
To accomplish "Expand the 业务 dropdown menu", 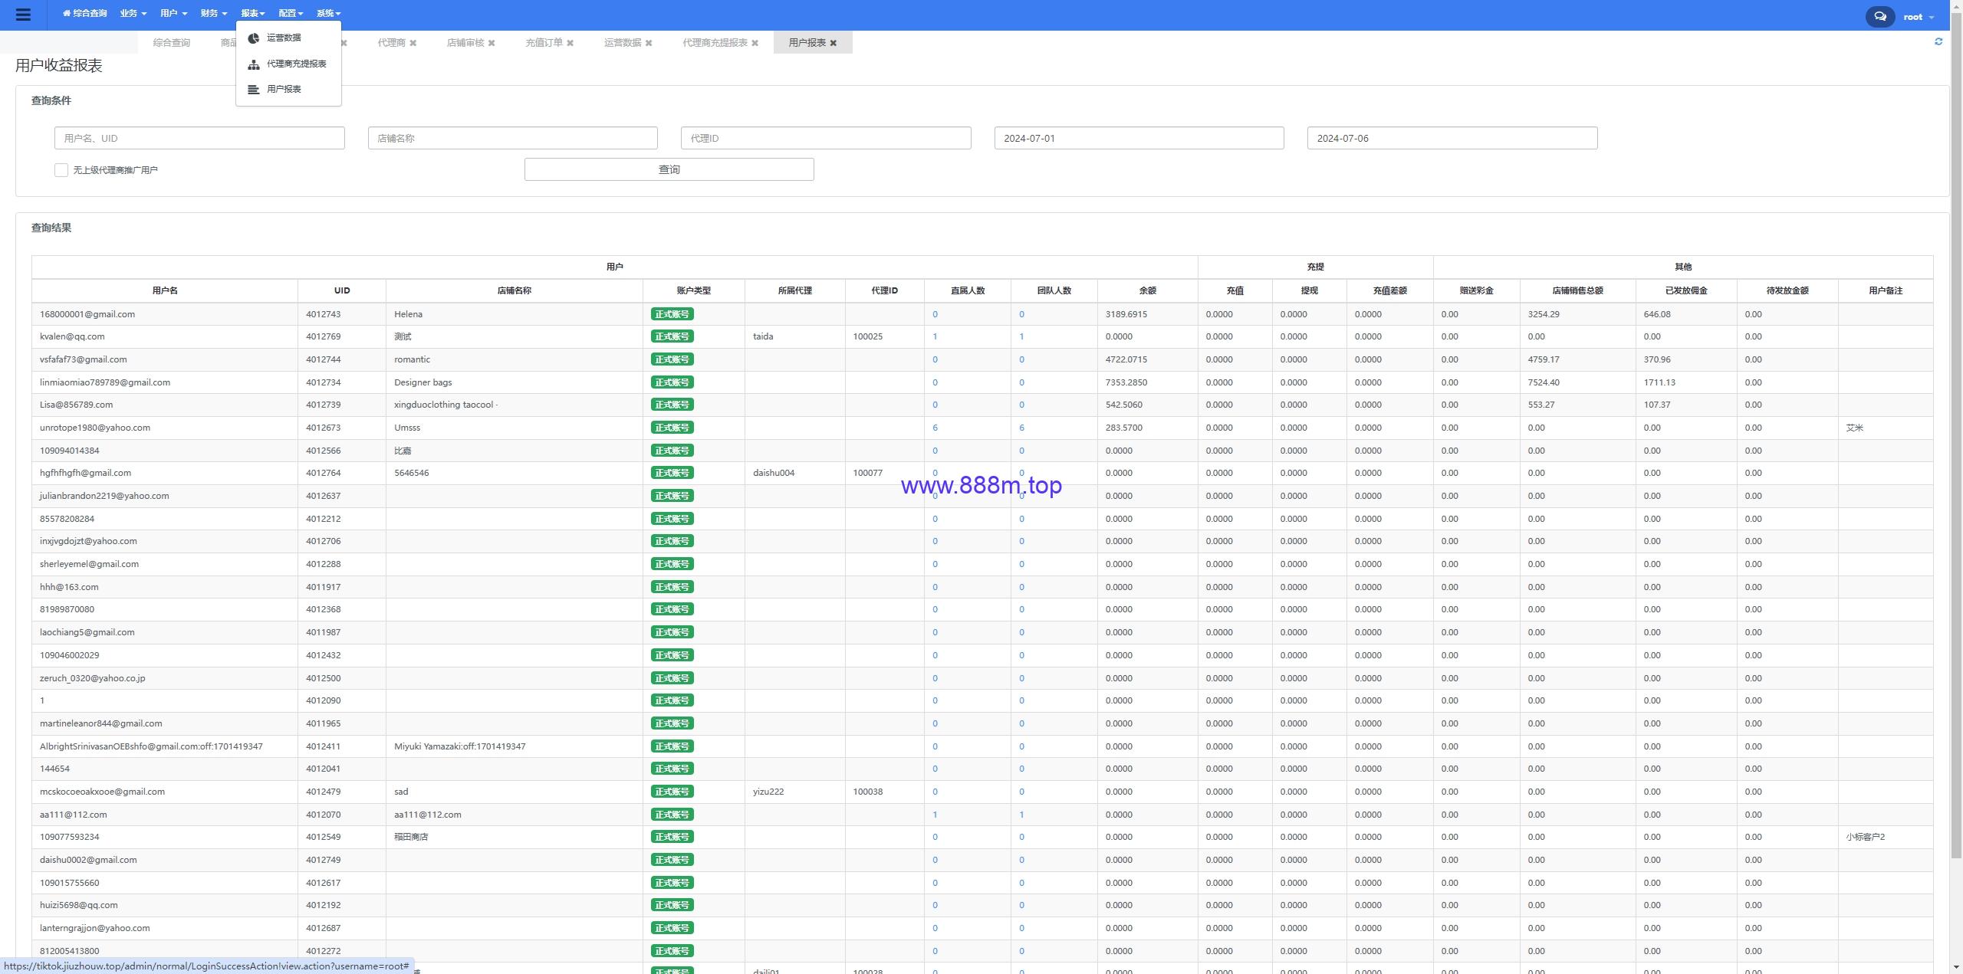I will click(133, 13).
